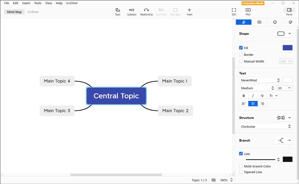Click the blue Fill color swatch

tap(287, 48)
